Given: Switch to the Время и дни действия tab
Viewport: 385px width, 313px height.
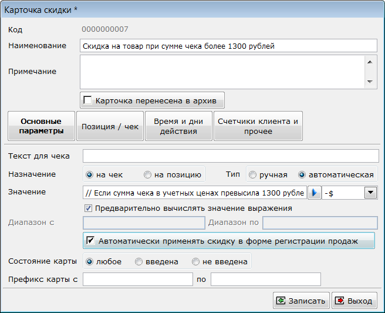Looking at the screenshot, I should [x=178, y=126].
